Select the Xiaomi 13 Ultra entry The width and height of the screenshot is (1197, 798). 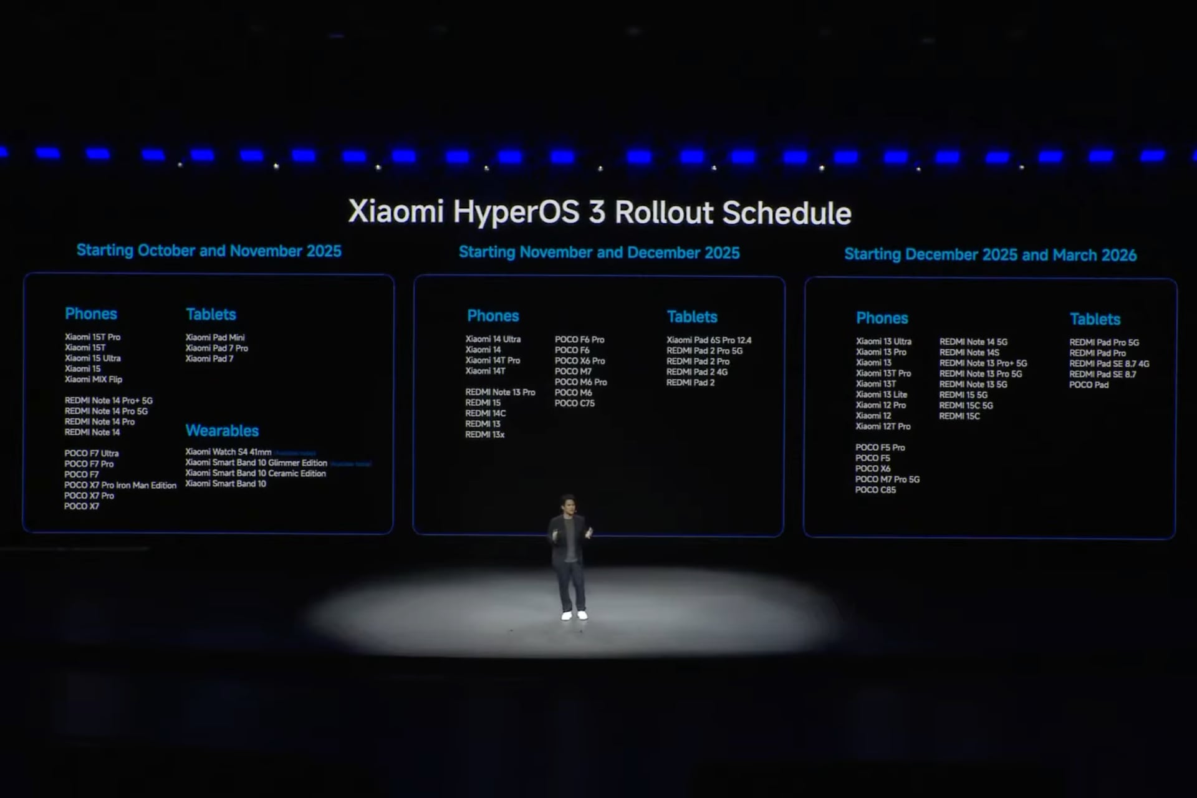[x=883, y=342]
